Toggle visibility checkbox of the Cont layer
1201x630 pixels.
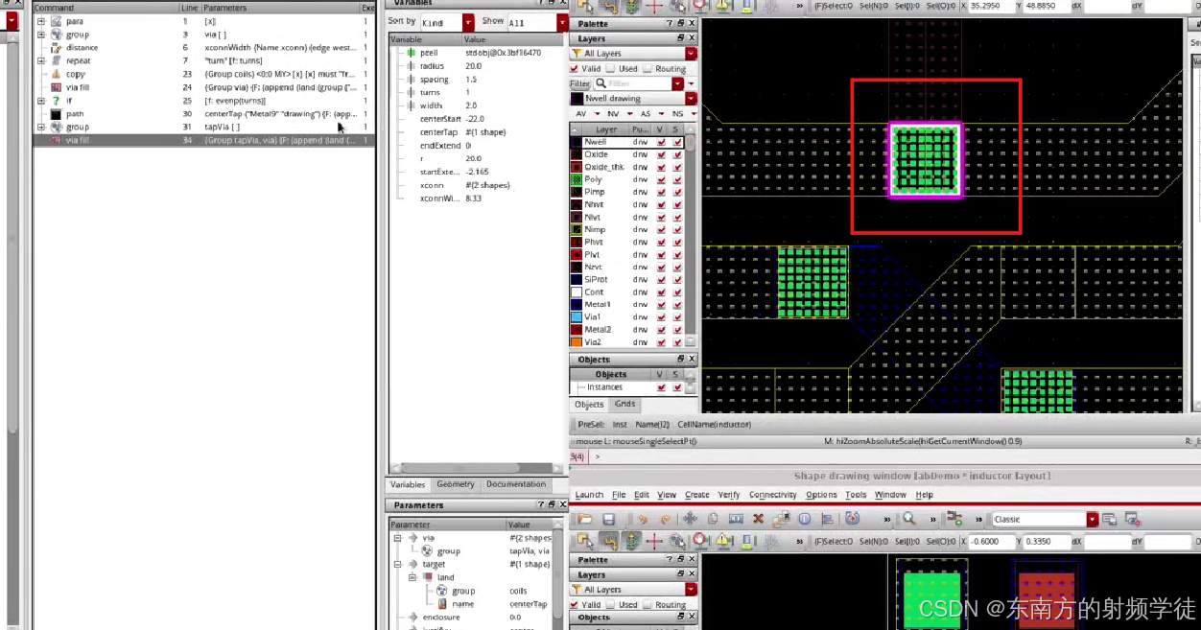(x=662, y=292)
